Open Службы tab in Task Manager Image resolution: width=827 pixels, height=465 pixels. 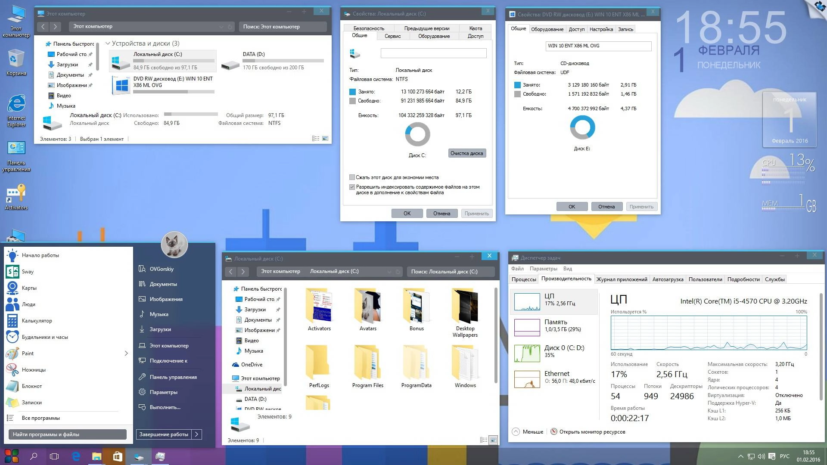click(774, 279)
